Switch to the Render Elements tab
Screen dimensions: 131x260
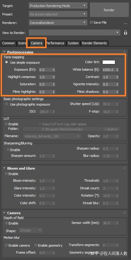(x=94, y=43)
